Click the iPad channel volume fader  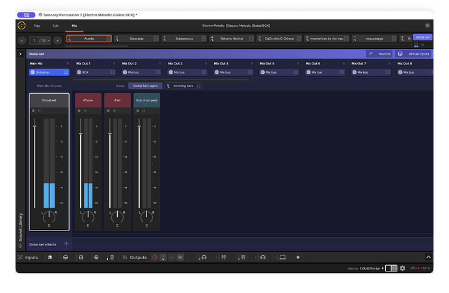[x=110, y=133]
